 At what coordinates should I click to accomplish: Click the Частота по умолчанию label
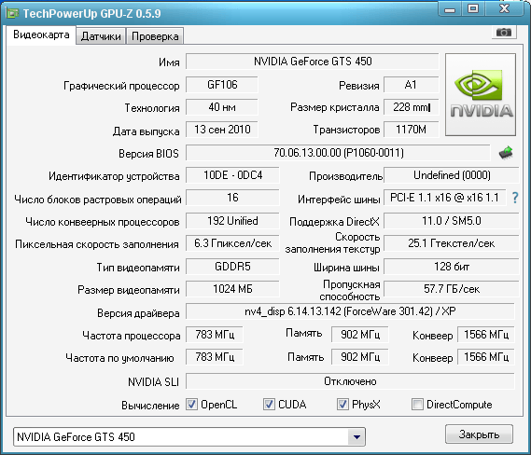point(119,358)
